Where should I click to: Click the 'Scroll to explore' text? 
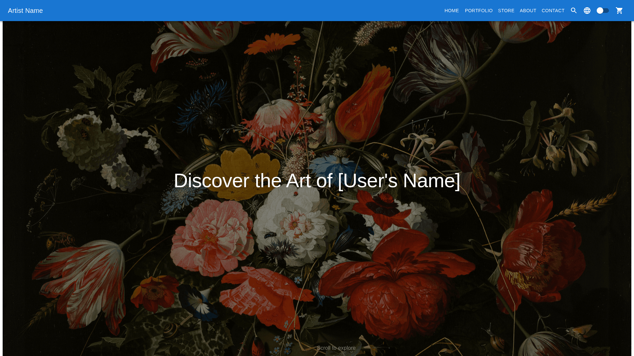(x=336, y=348)
